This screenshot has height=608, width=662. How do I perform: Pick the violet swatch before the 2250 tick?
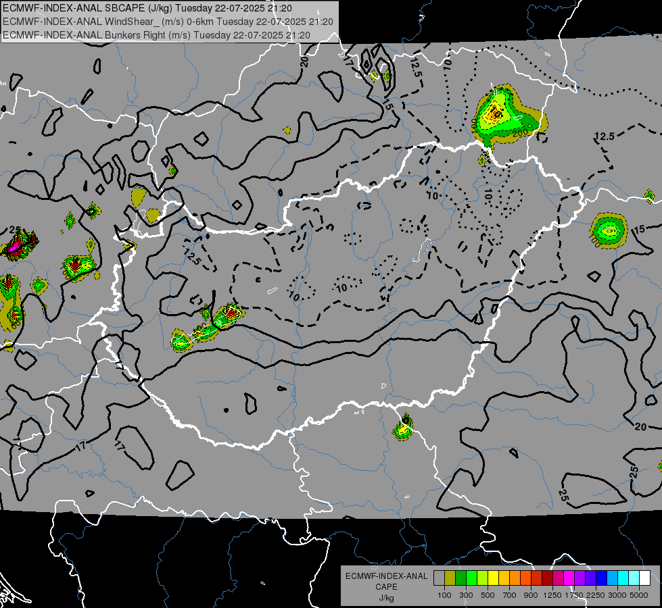click(590, 578)
